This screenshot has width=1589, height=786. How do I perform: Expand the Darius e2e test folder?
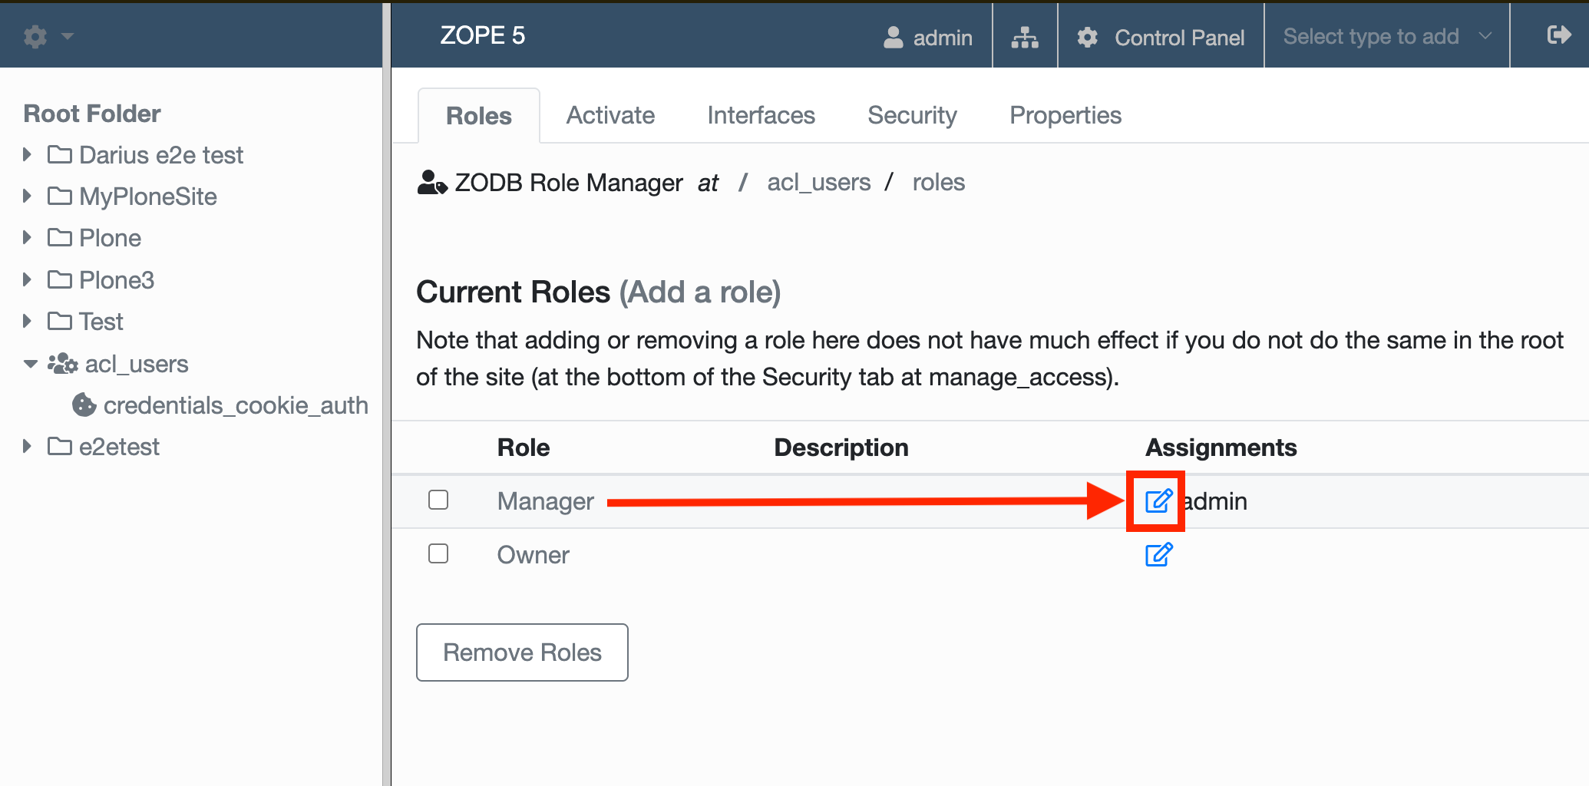click(x=28, y=154)
